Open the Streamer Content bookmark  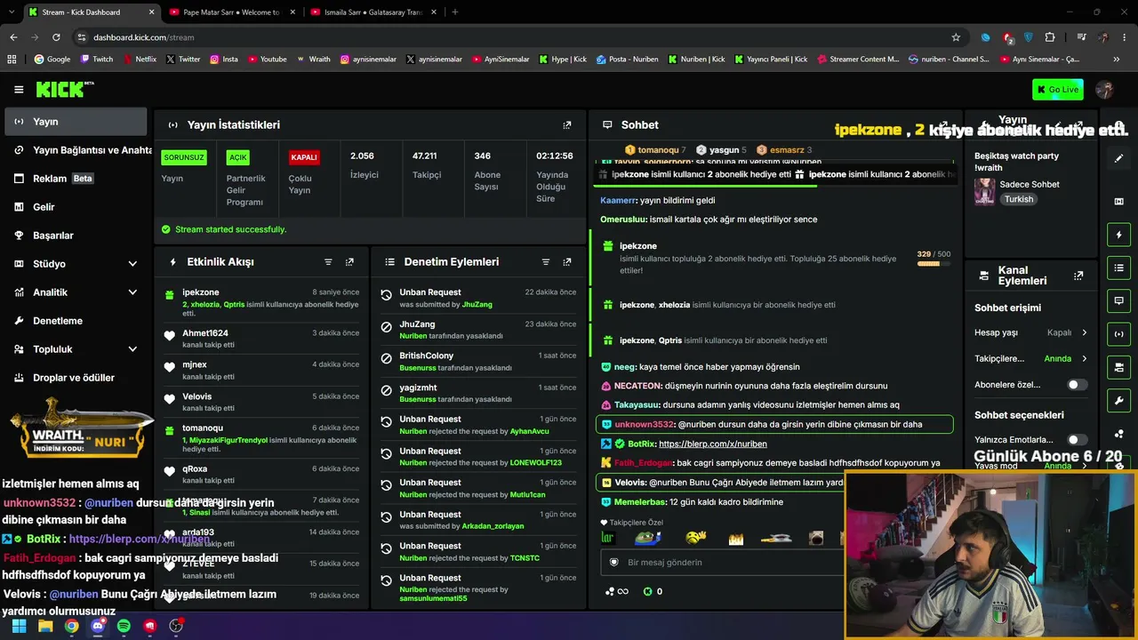click(x=857, y=60)
